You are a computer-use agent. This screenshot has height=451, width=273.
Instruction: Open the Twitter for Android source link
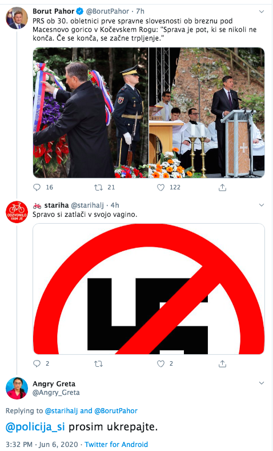tap(117, 444)
